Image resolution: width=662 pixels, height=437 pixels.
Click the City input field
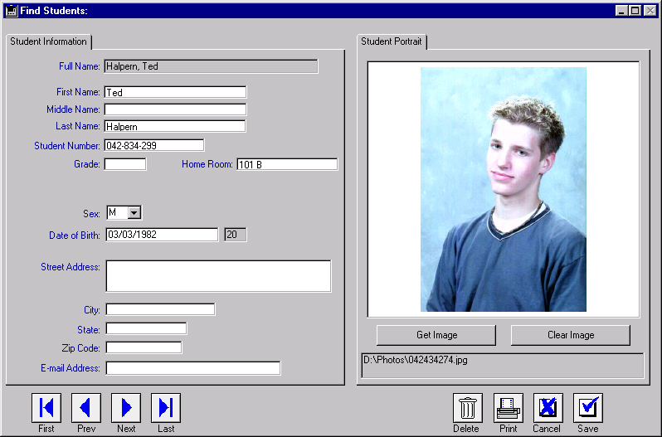(160, 309)
